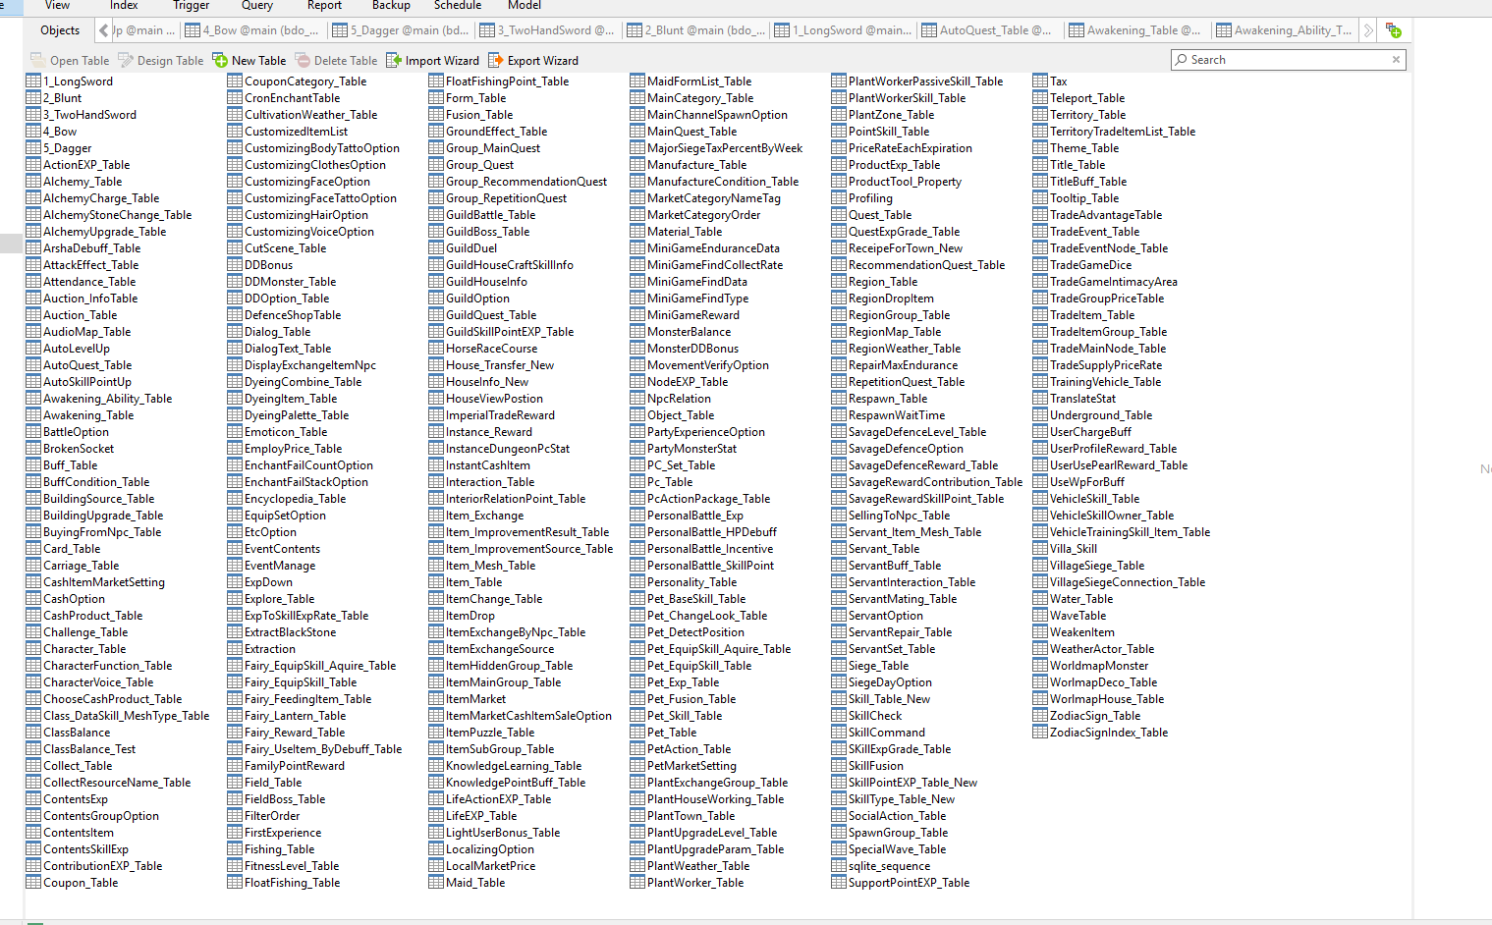Image resolution: width=1492 pixels, height=925 pixels.
Task: Click the Design Table toolbar icon
Action: (125, 61)
